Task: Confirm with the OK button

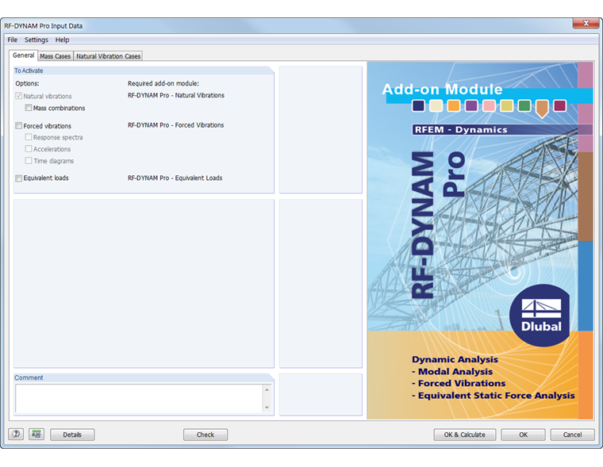Action: [523, 434]
